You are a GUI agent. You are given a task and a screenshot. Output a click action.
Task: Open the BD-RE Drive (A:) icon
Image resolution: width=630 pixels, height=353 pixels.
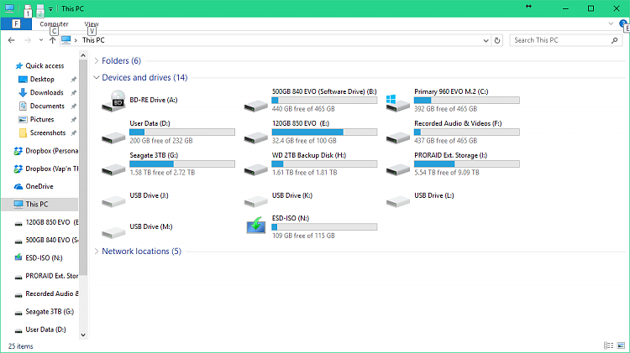(x=113, y=101)
